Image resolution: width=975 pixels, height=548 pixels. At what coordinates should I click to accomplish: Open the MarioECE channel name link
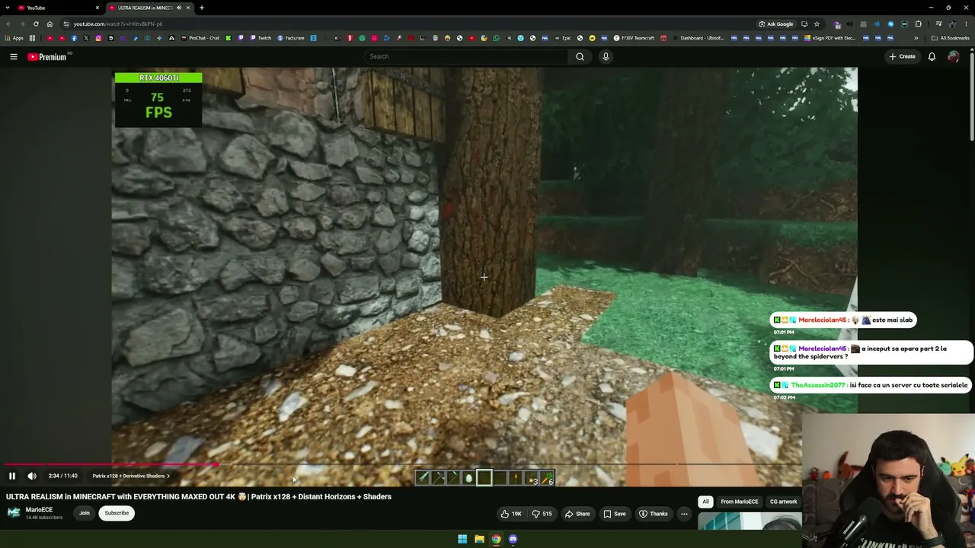click(40, 510)
